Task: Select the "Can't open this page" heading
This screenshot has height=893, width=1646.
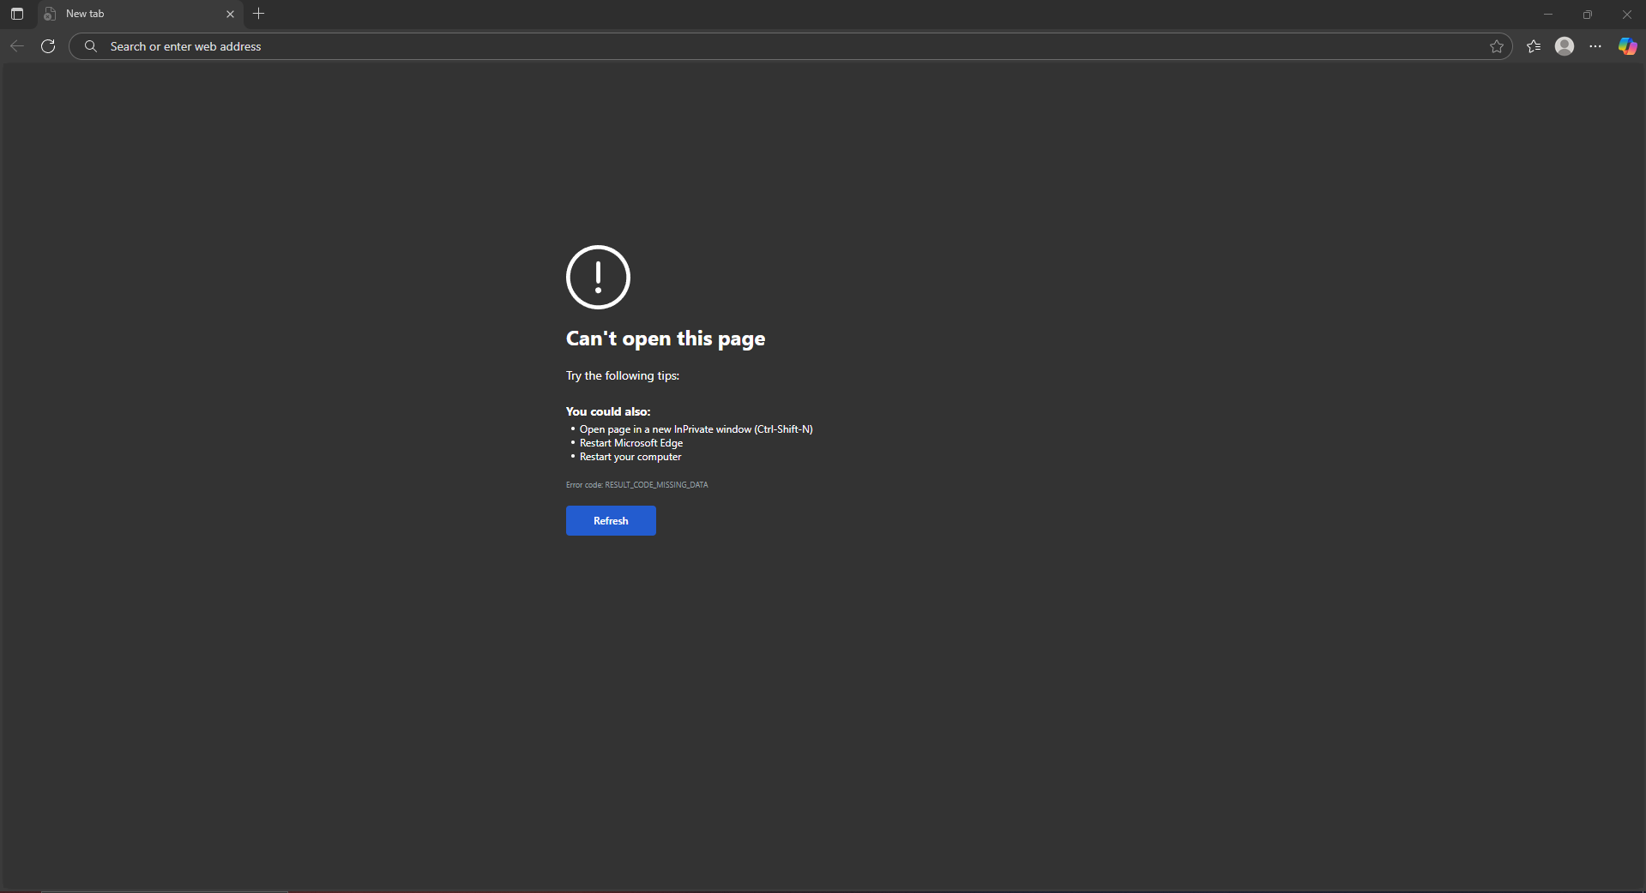Action: tap(666, 339)
